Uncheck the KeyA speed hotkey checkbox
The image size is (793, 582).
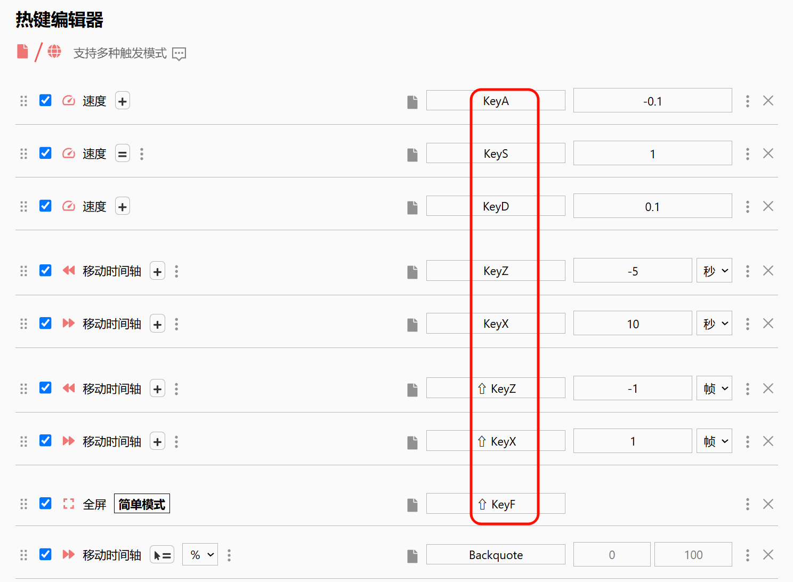pos(45,101)
